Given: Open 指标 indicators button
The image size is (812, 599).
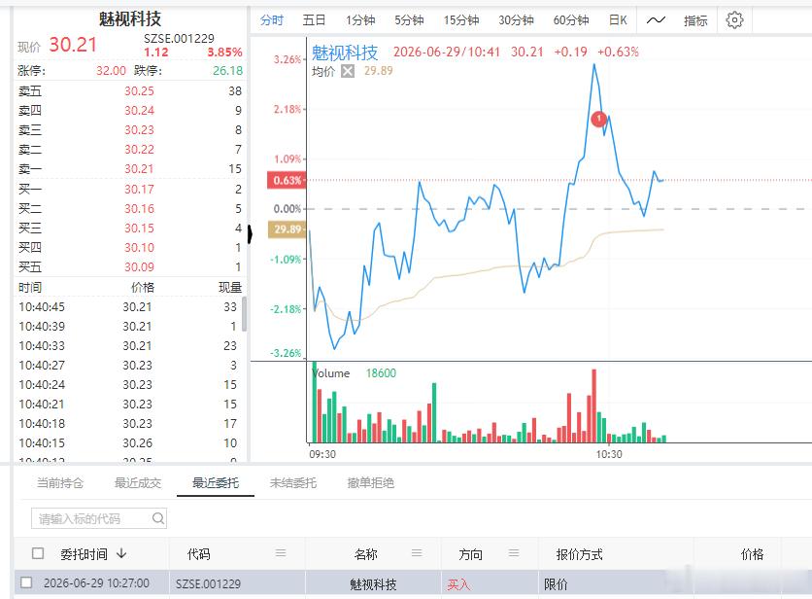Looking at the screenshot, I should (x=695, y=20).
